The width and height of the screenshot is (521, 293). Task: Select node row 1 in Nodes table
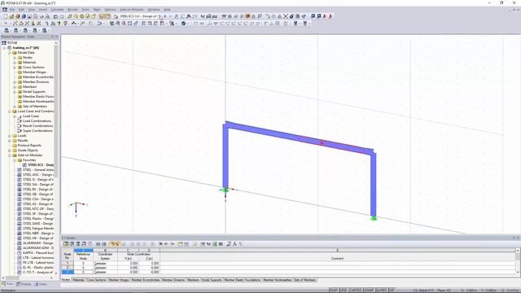[x=68, y=264]
